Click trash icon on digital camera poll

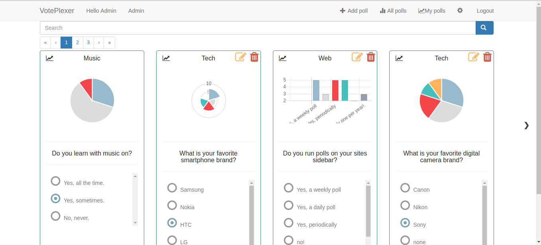487,57
